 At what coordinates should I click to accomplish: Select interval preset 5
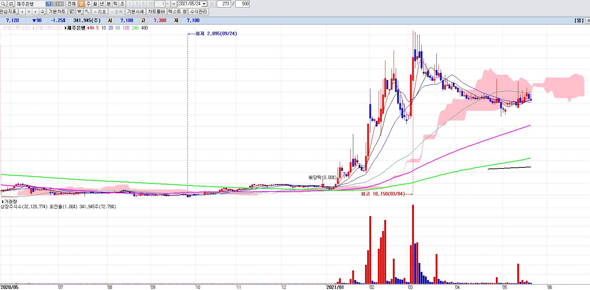pyautogui.click(x=143, y=4)
